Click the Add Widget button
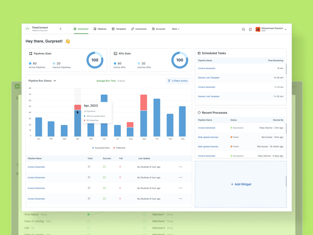Viewport: 313px width, 235px height. (241, 184)
